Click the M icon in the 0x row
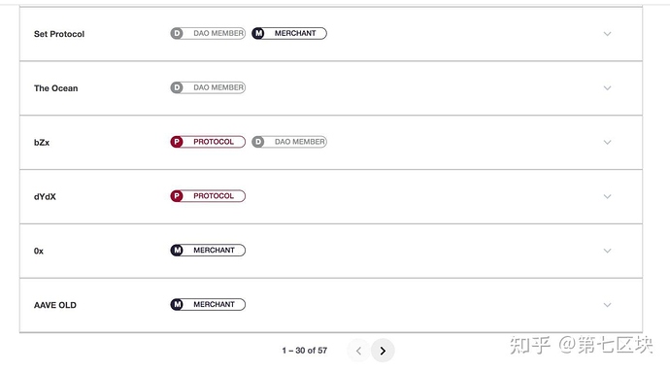Viewport: 670px width, 372px height. (177, 251)
